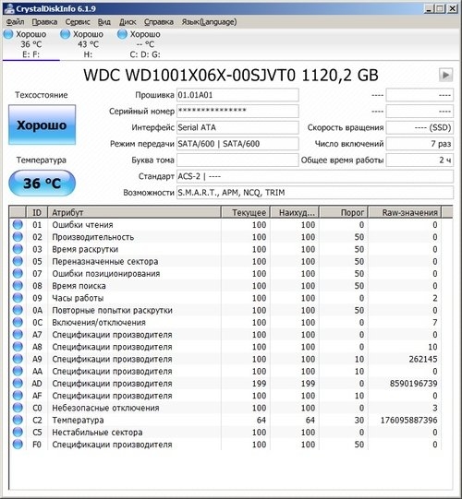Click the Режим передачи field SATA/600
The height and width of the screenshot is (499, 462).
[x=237, y=144]
